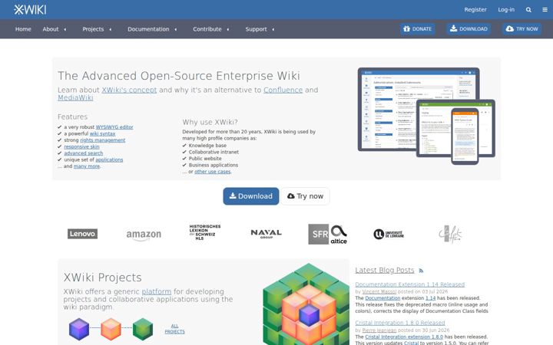Viewport: 553px width, 345px height.
Task: Expand the Support menu arrow
Action: pyautogui.click(x=273, y=29)
